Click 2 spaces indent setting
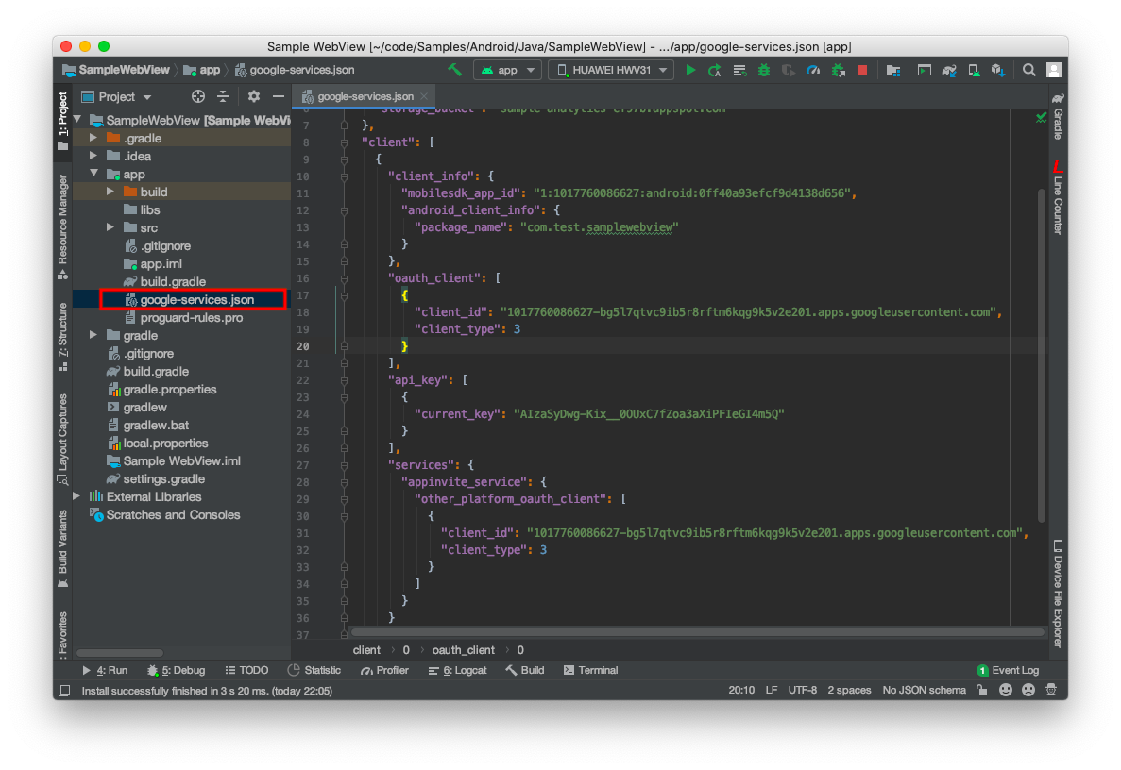 (x=849, y=690)
